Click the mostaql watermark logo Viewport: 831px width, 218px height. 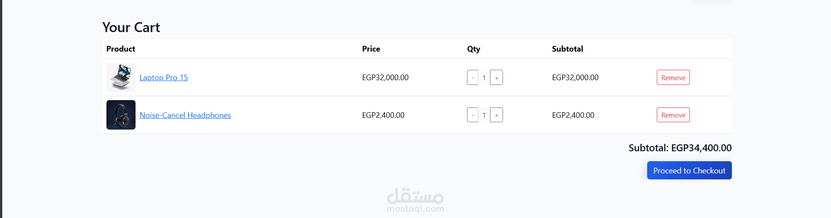(x=415, y=200)
